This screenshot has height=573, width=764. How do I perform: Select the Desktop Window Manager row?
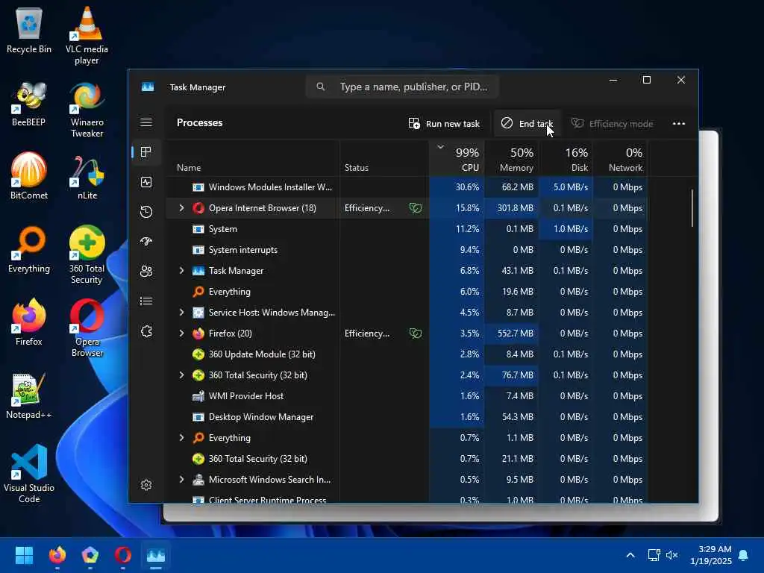click(x=407, y=417)
